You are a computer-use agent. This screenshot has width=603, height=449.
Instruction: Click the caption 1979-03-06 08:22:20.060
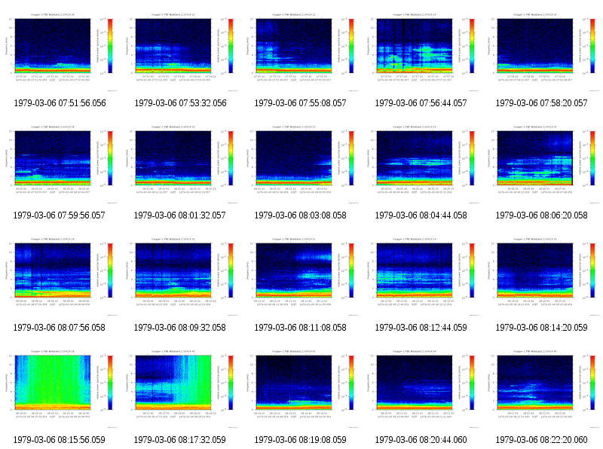point(541,440)
